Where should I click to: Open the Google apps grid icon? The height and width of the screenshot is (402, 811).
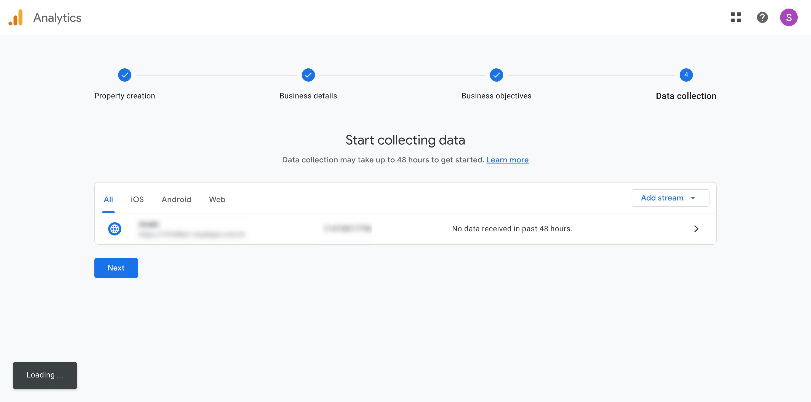coord(736,18)
